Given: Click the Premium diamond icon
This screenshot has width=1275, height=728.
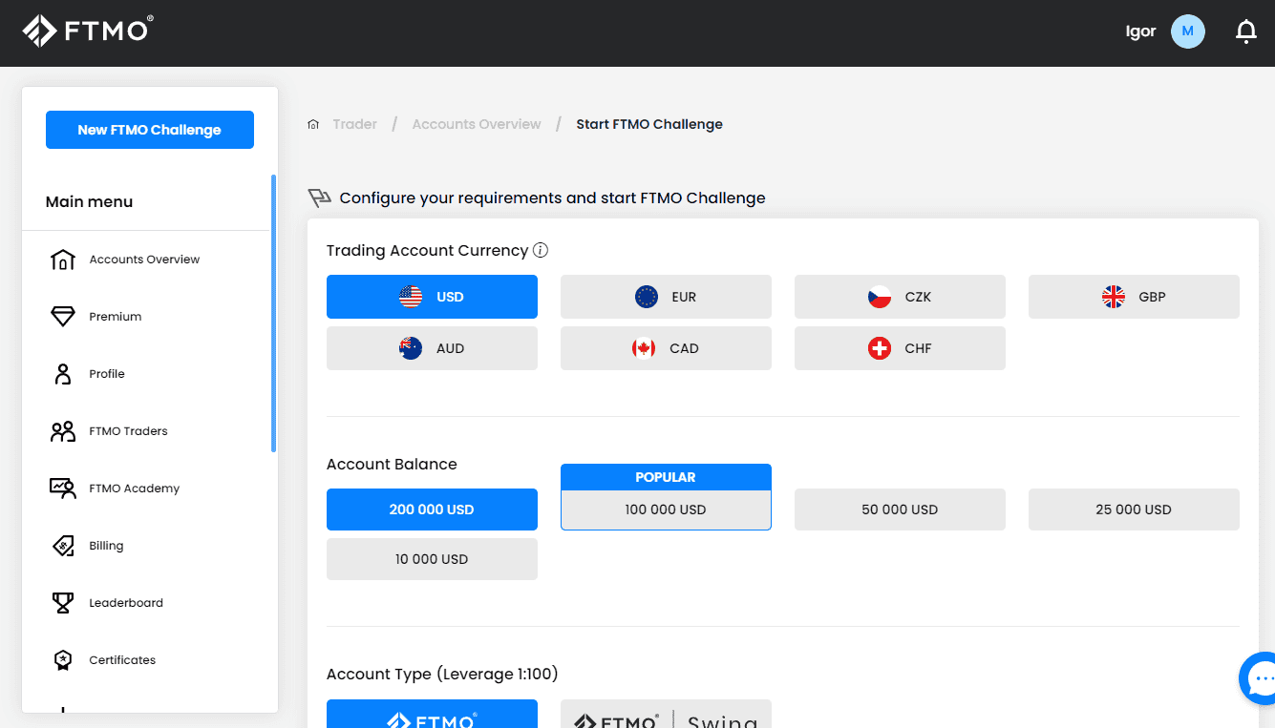Looking at the screenshot, I should tap(63, 317).
